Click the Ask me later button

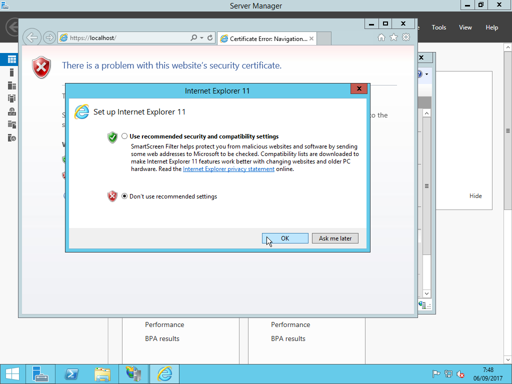[335, 238]
